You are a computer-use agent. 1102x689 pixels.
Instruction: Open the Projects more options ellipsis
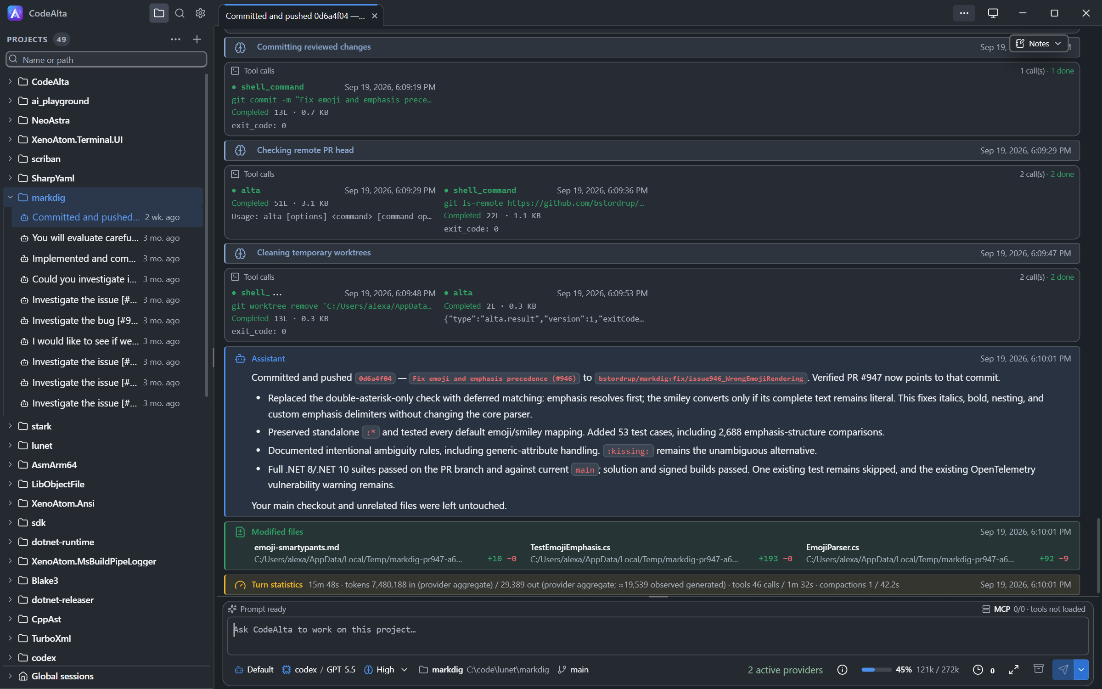(175, 40)
